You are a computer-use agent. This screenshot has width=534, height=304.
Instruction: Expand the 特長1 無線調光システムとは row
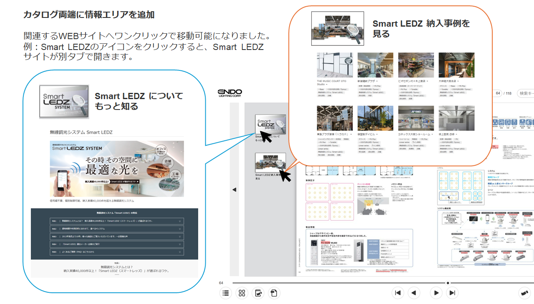[x=117, y=221]
